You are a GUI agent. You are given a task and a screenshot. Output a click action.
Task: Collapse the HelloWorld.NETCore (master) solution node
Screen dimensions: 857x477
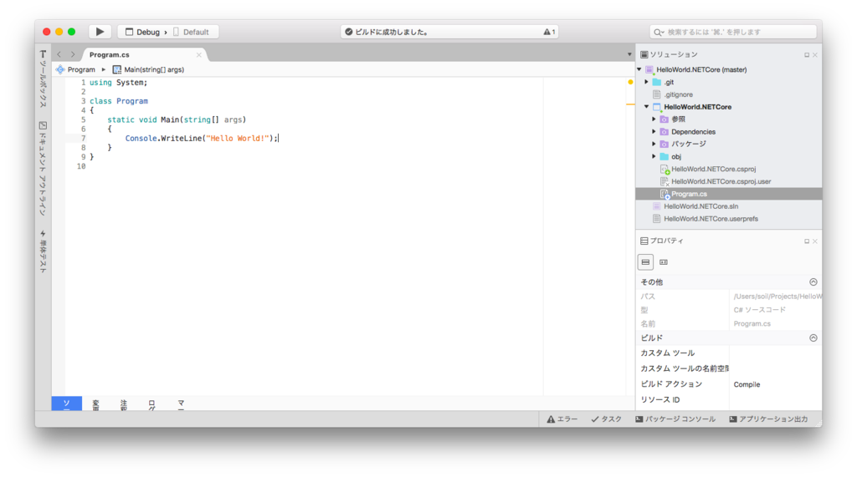639,69
